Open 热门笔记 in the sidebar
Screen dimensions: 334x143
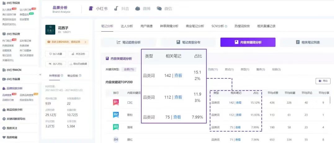(x=7, y=40)
